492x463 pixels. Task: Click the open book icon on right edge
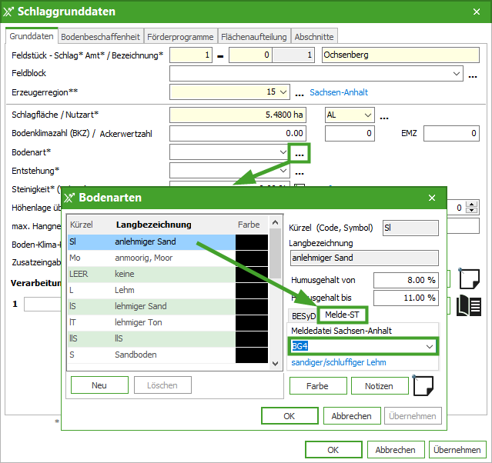click(469, 305)
